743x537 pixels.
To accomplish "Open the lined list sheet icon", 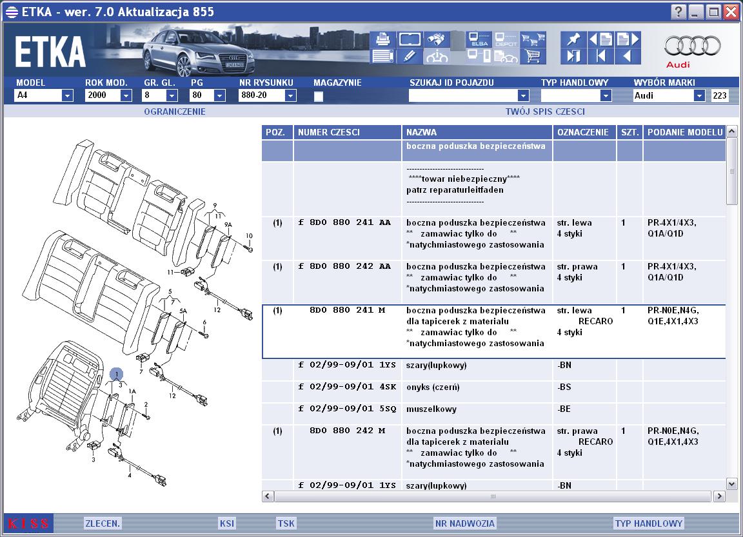I will [x=382, y=56].
